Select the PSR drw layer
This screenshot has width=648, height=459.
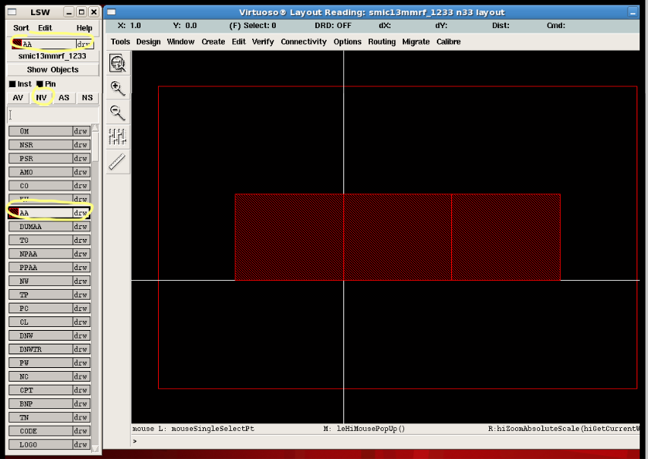[49, 159]
